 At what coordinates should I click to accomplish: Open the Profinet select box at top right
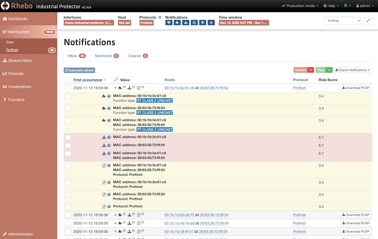click(342, 21)
